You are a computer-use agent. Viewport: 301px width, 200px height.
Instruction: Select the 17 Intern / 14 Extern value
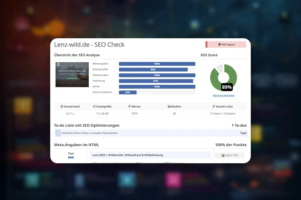pyautogui.click(x=222, y=113)
